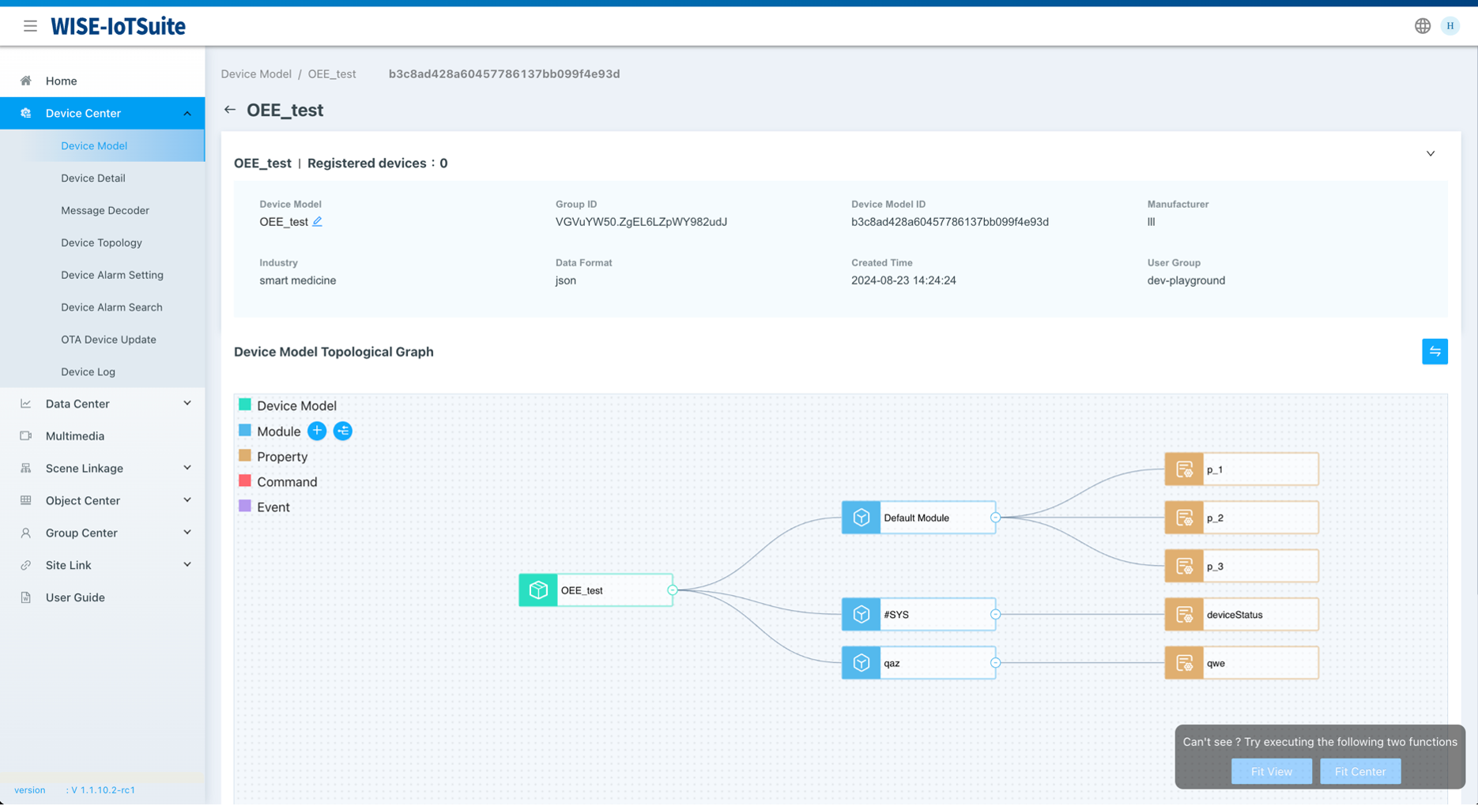Open OTA Device Update menu item
Screen dimensions: 1478x806
103,340
